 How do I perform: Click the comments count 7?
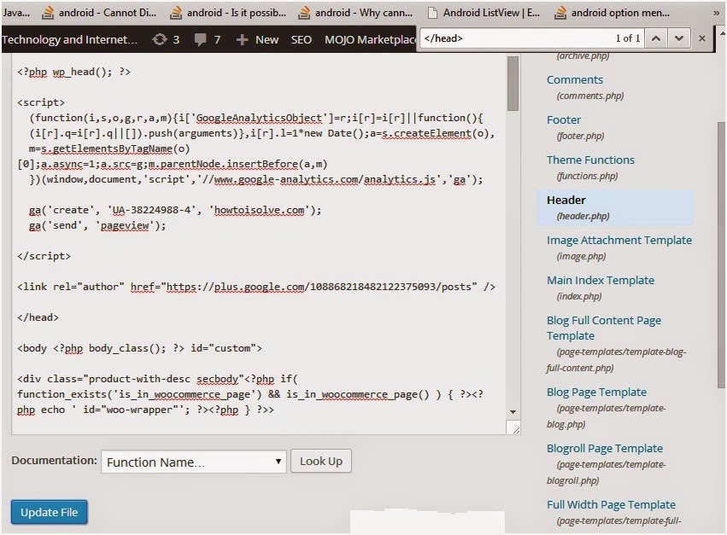[217, 40]
